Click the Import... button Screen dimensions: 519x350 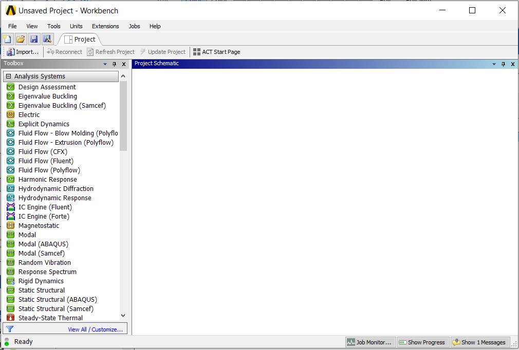[23, 52]
